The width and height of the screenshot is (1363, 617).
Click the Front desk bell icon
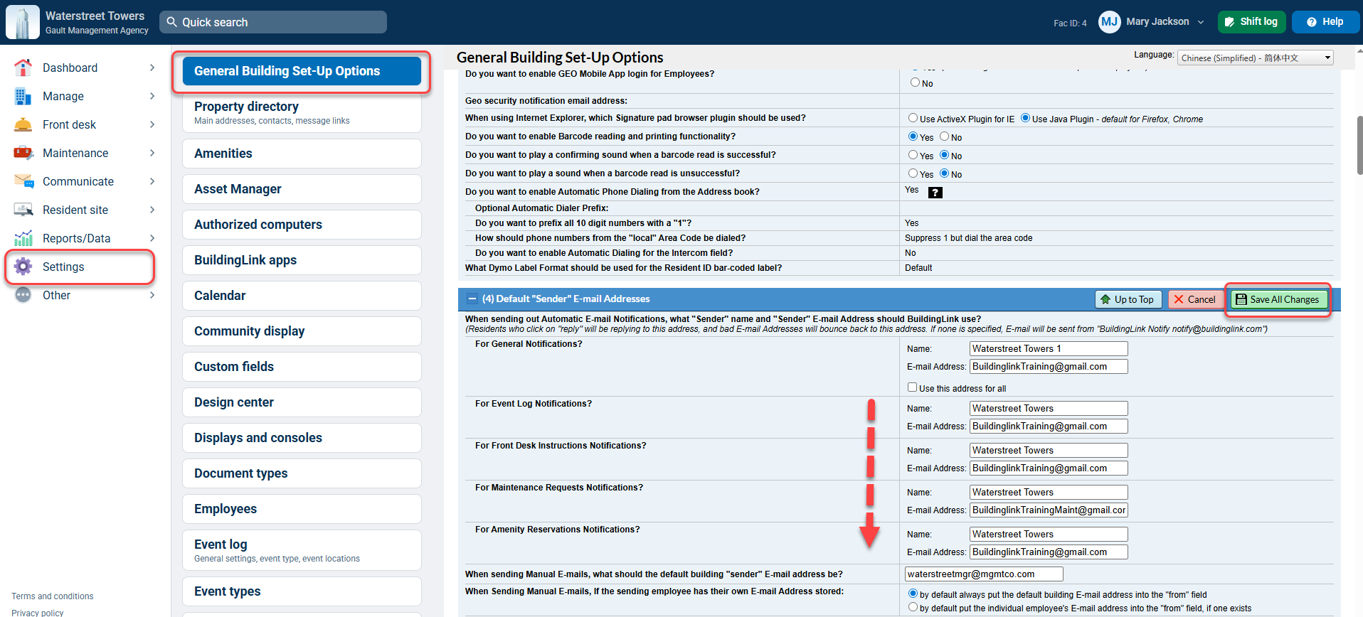point(23,124)
